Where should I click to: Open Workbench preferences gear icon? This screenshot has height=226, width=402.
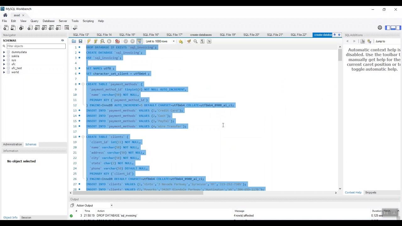(x=380, y=28)
